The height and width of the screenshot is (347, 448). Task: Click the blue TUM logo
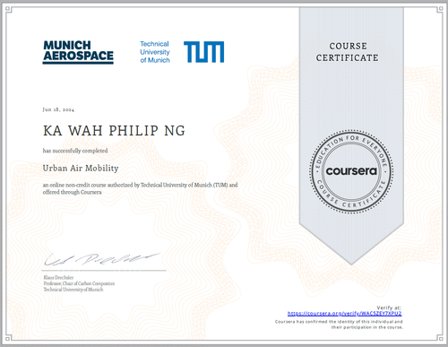coord(203,52)
